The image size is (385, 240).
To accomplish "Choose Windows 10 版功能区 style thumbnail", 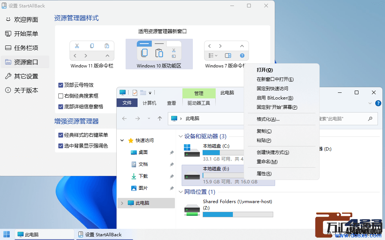I will (x=159, y=54).
